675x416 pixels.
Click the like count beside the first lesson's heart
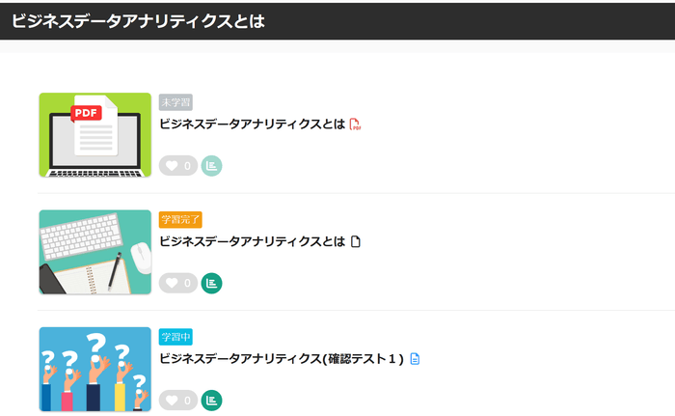point(188,166)
